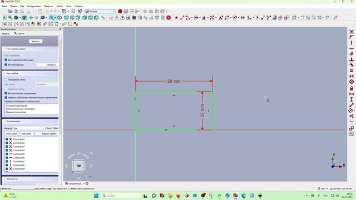Open the zoom tool dropdown arrow

tap(55, 18)
